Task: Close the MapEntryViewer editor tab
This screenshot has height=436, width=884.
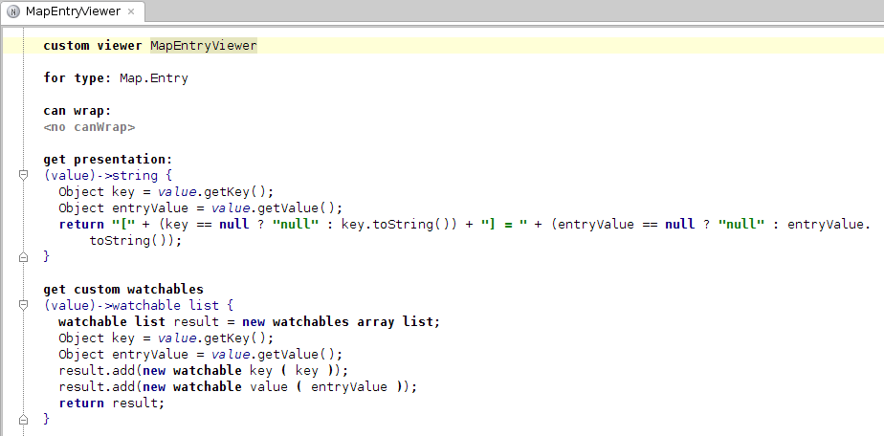Action: (131, 12)
